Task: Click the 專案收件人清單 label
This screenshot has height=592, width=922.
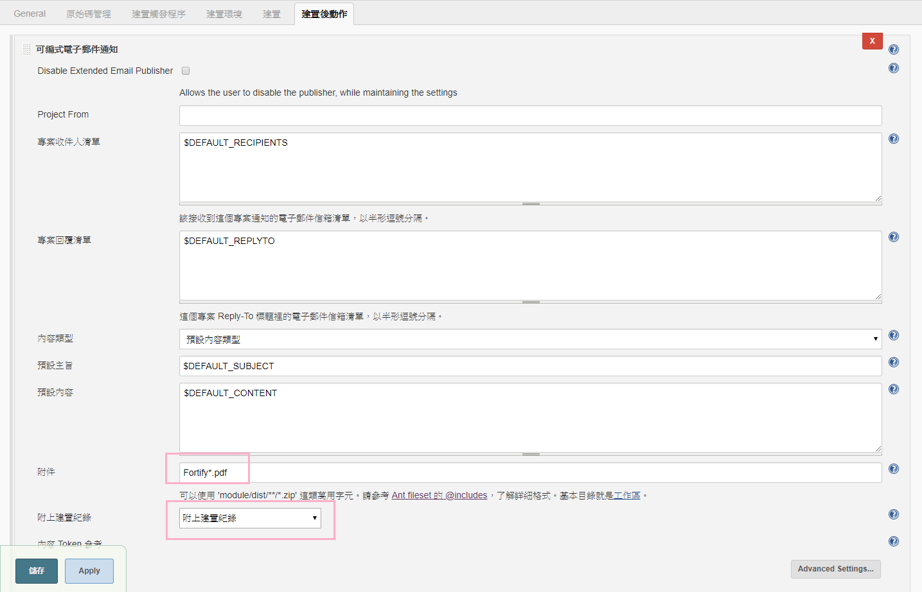Action: pos(69,142)
